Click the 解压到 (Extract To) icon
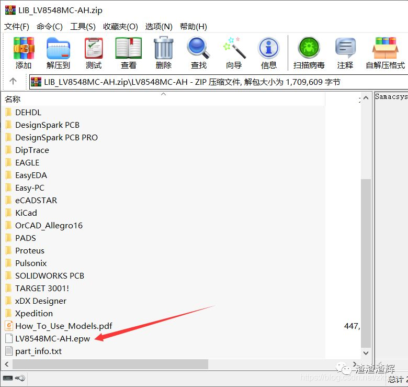This screenshot has height=387, width=408. tap(58, 53)
